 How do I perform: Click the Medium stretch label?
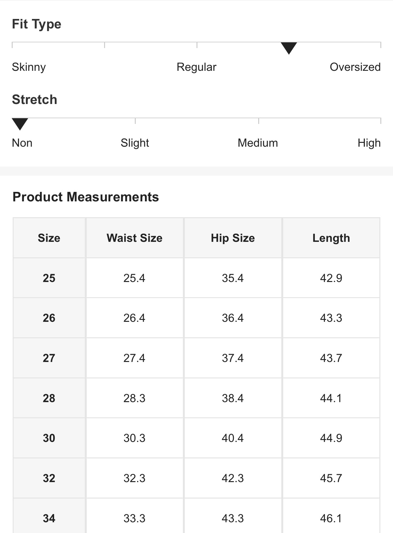click(258, 143)
